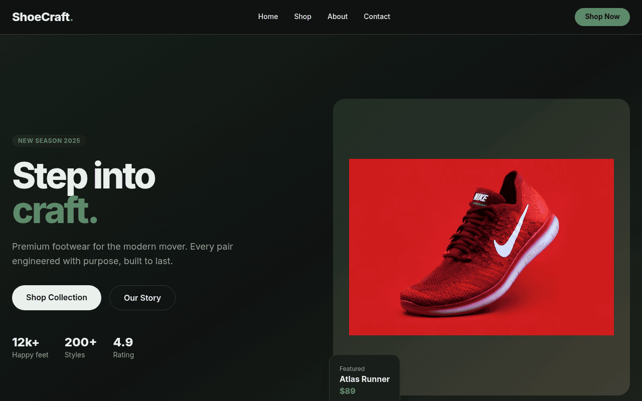This screenshot has height=401, width=642.
Task: Click the Shop Now header button
Action: pyautogui.click(x=602, y=17)
